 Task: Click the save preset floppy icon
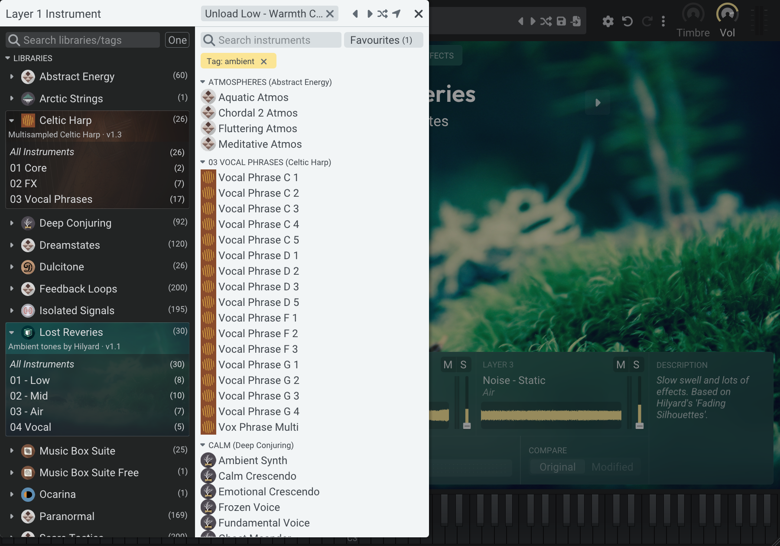(561, 21)
